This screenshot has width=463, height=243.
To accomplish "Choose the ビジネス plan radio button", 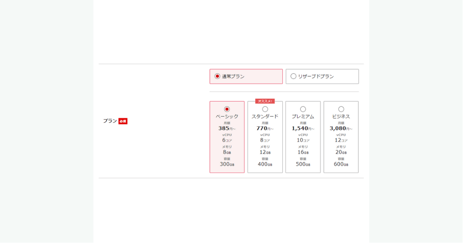I will (x=341, y=109).
